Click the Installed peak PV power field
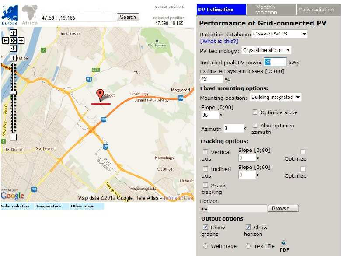This screenshot has height=256, width=341. tap(275, 62)
